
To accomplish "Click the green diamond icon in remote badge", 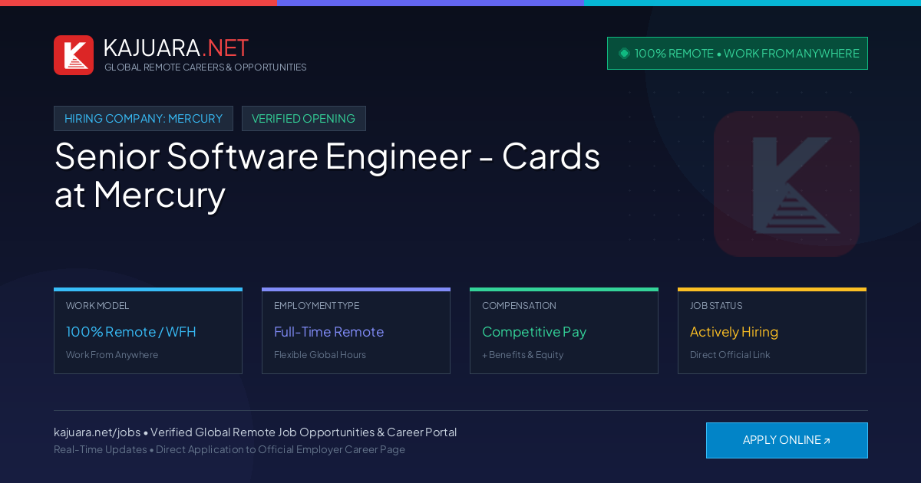I will click(x=624, y=54).
